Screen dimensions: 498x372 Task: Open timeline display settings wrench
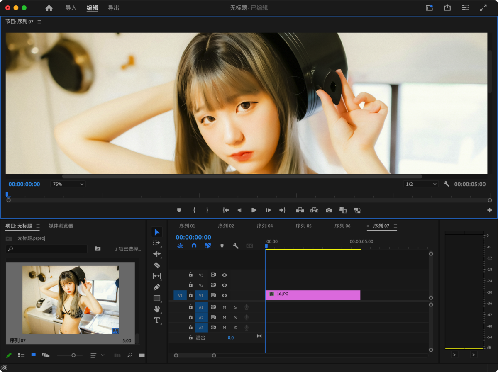(x=236, y=246)
